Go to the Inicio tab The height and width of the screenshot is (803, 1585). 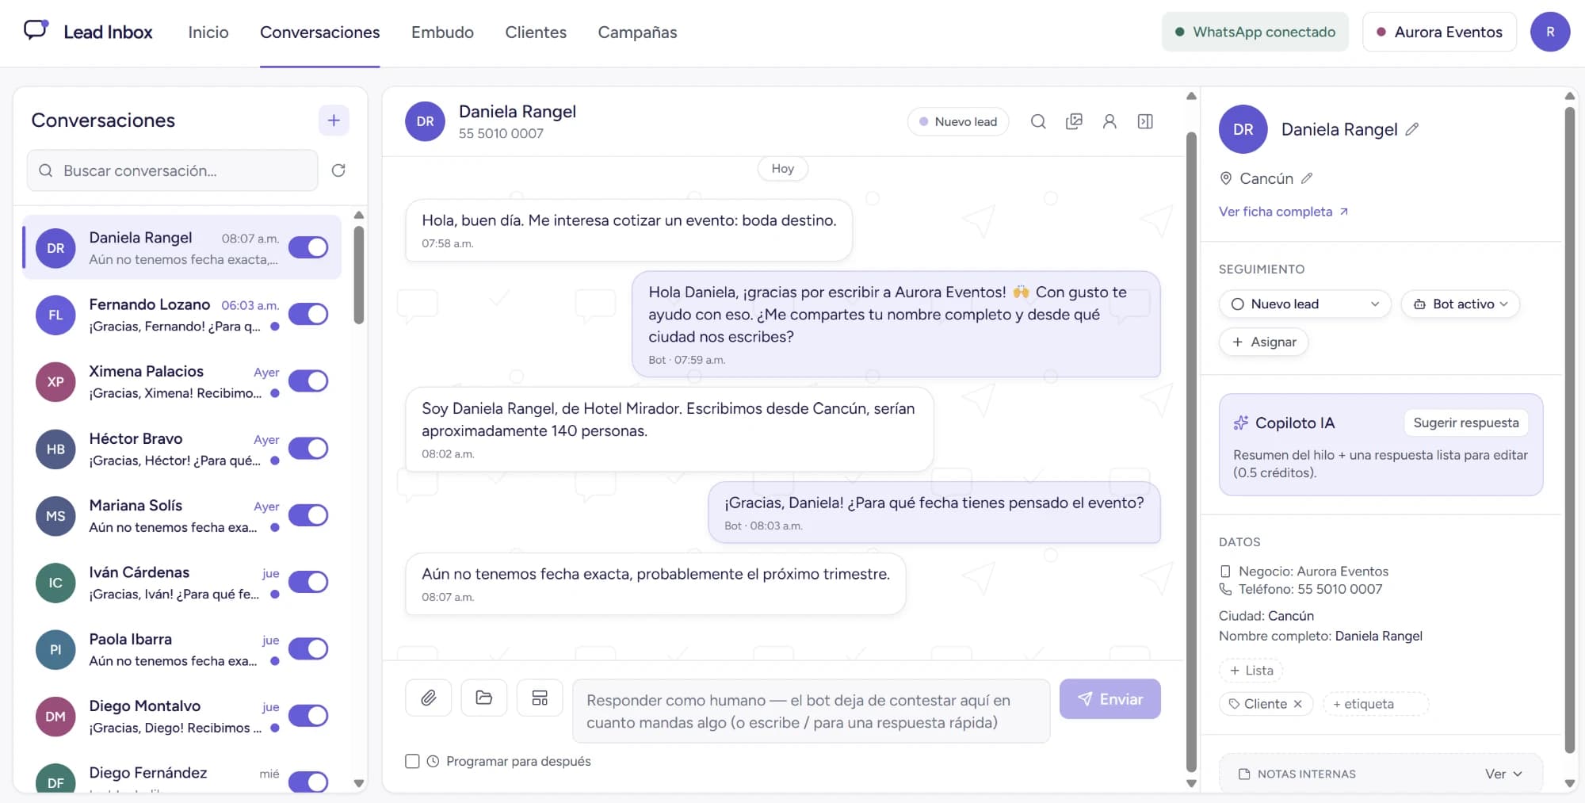[208, 33]
